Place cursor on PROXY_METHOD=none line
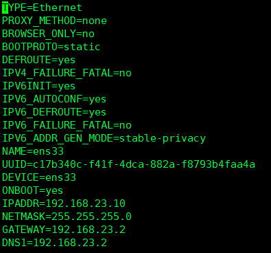271x253 pixels. click(54, 21)
